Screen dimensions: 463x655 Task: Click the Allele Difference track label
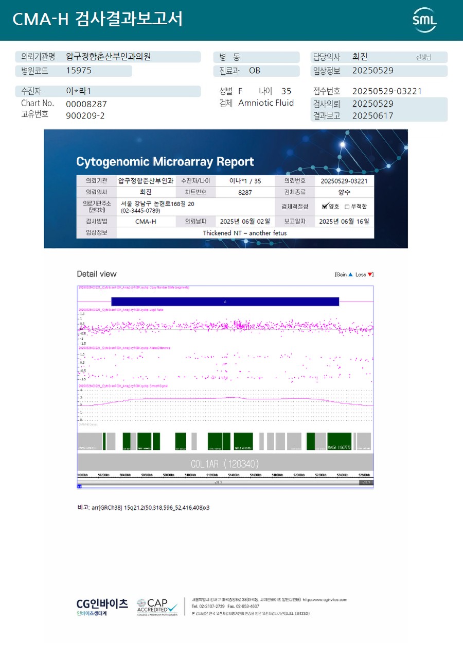click(124, 348)
